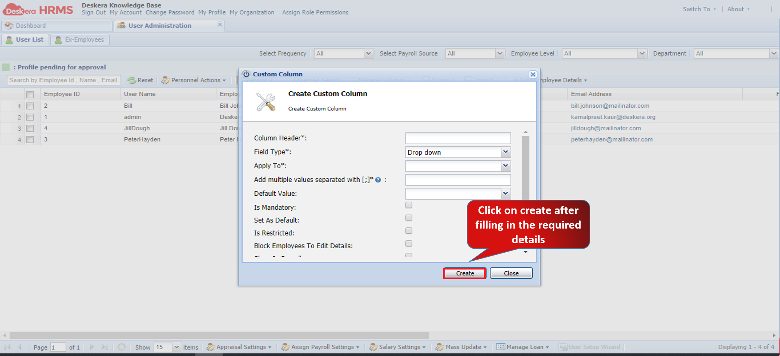Switch to the User List tab
Viewport: 780px width, 356px height.
tap(25, 39)
